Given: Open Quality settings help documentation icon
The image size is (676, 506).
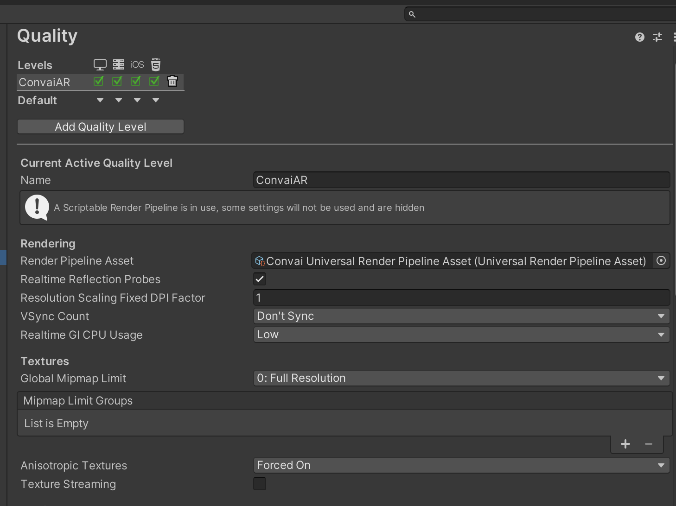Looking at the screenshot, I should 640,37.
